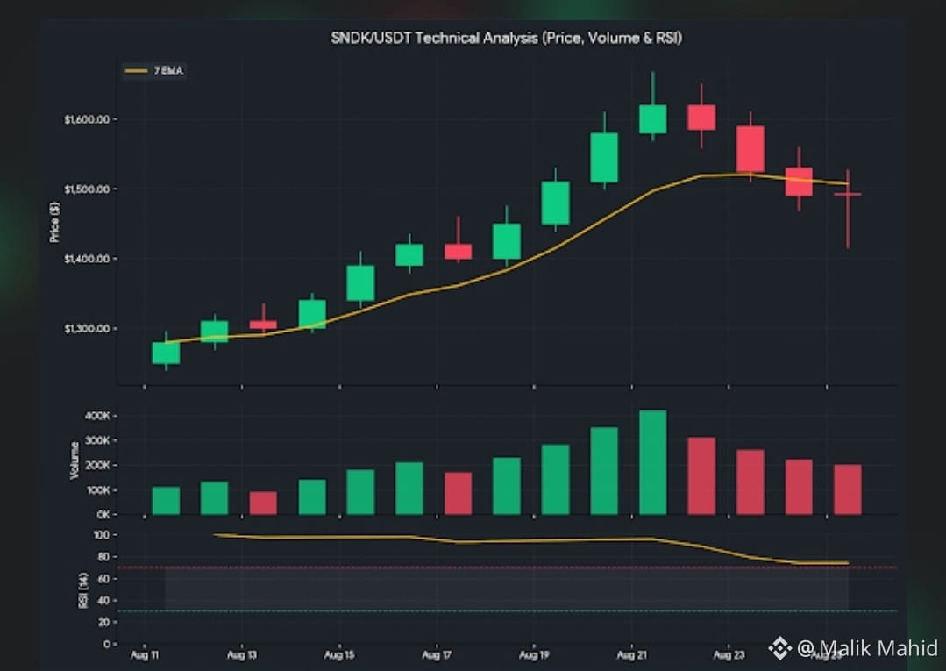Click the green dashed oversold line in RSI panel
The width and height of the screenshot is (946, 671).
point(507,611)
